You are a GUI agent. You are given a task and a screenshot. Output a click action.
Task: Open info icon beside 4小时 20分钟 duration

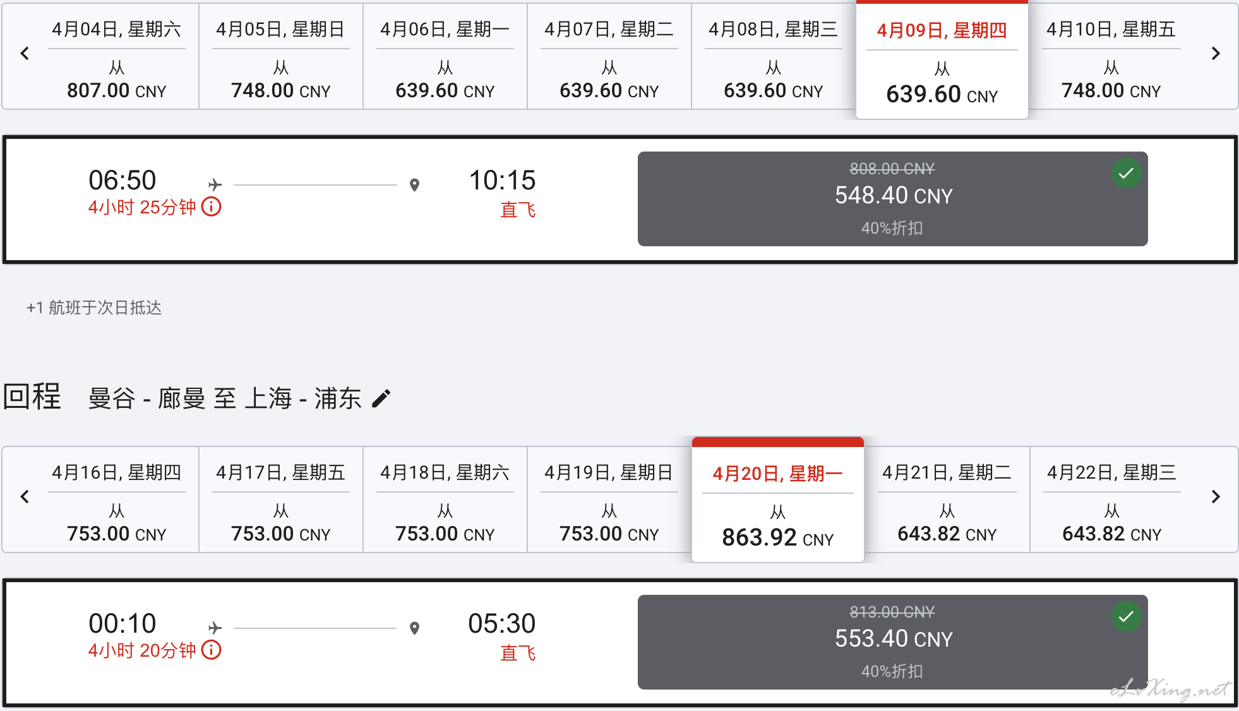click(x=212, y=650)
